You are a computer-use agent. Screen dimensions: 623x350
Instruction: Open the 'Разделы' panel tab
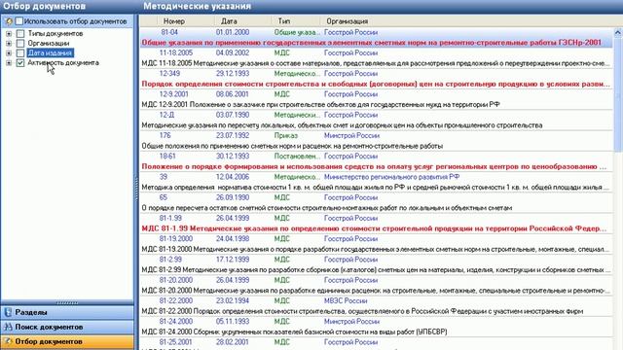67,312
